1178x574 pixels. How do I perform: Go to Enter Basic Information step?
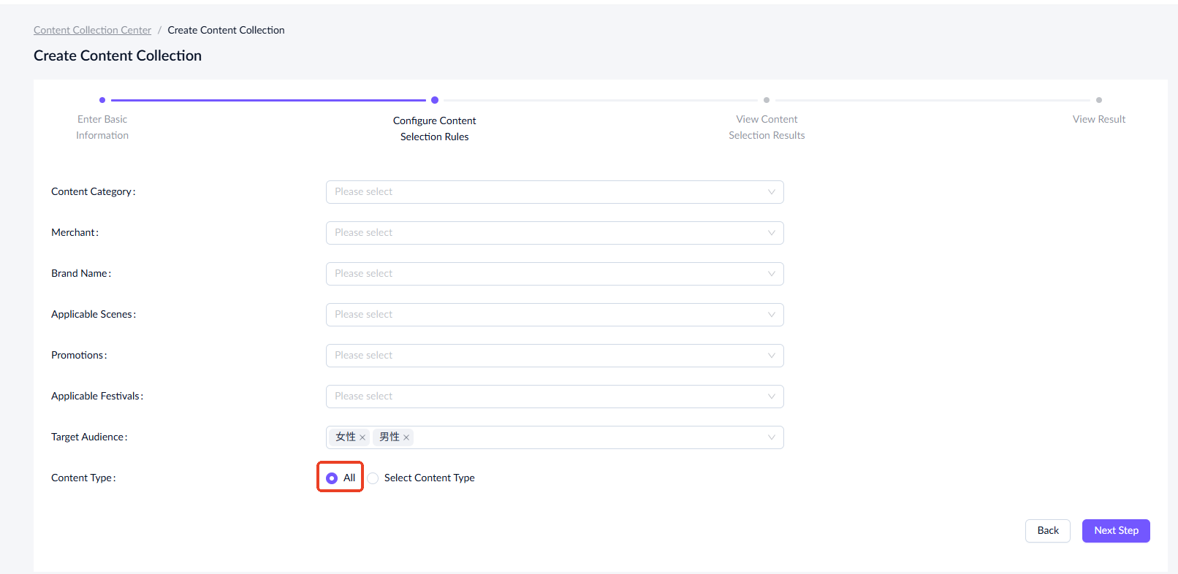pyautogui.click(x=102, y=126)
